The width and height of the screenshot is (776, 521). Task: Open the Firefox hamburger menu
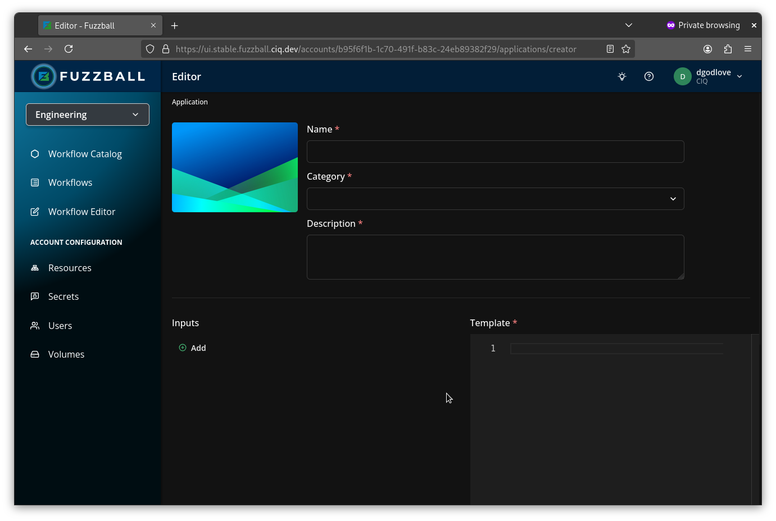coord(748,49)
